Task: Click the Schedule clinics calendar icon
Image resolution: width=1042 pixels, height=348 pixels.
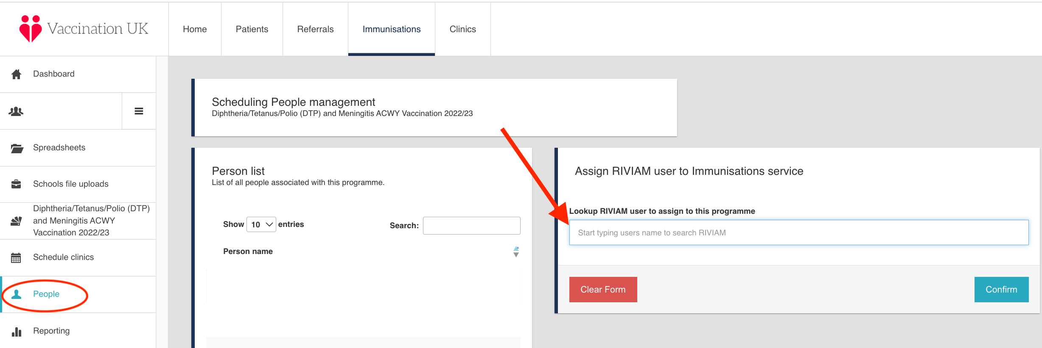Action: (x=16, y=257)
